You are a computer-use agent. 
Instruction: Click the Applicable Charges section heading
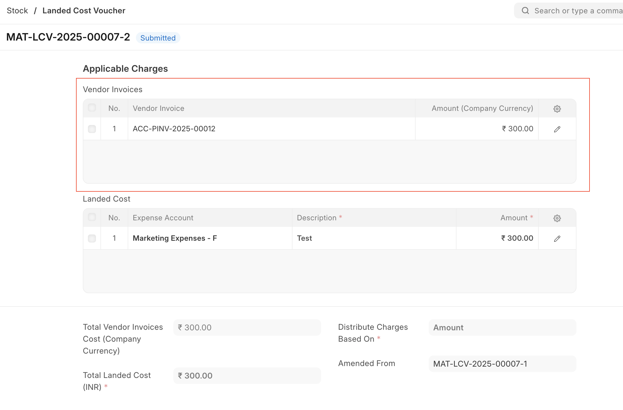coord(125,69)
